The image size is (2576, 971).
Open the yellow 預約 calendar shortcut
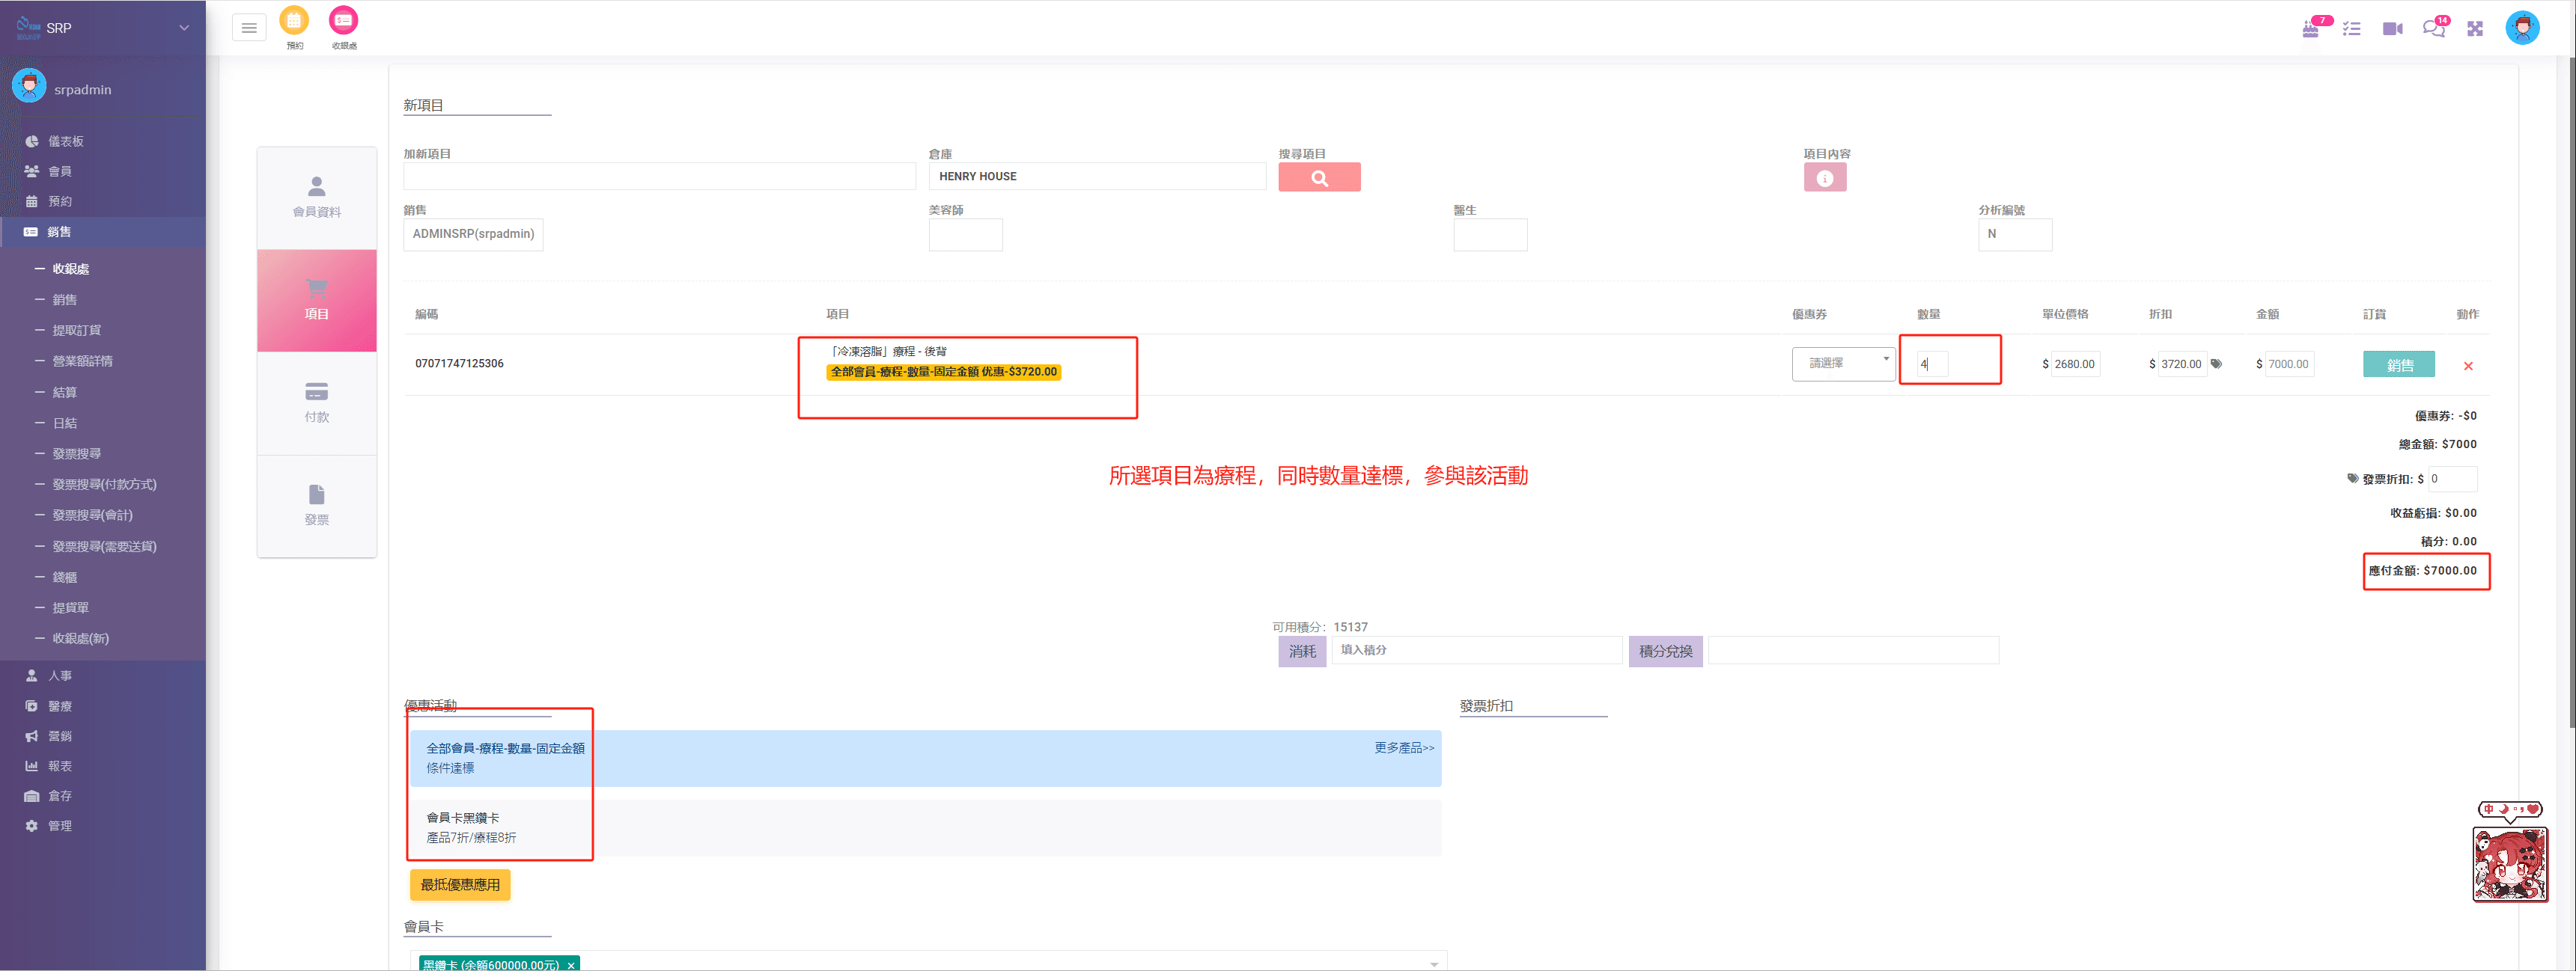tap(294, 21)
